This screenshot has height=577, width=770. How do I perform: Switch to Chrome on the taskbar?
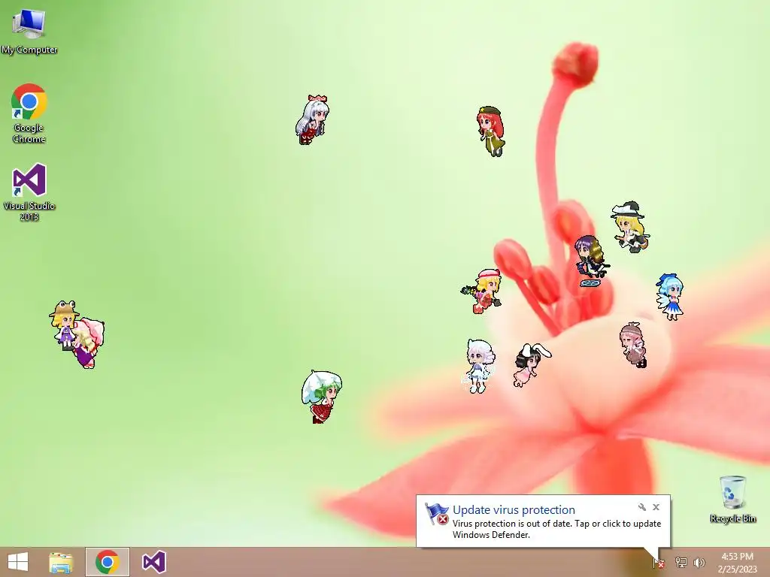[x=108, y=562]
